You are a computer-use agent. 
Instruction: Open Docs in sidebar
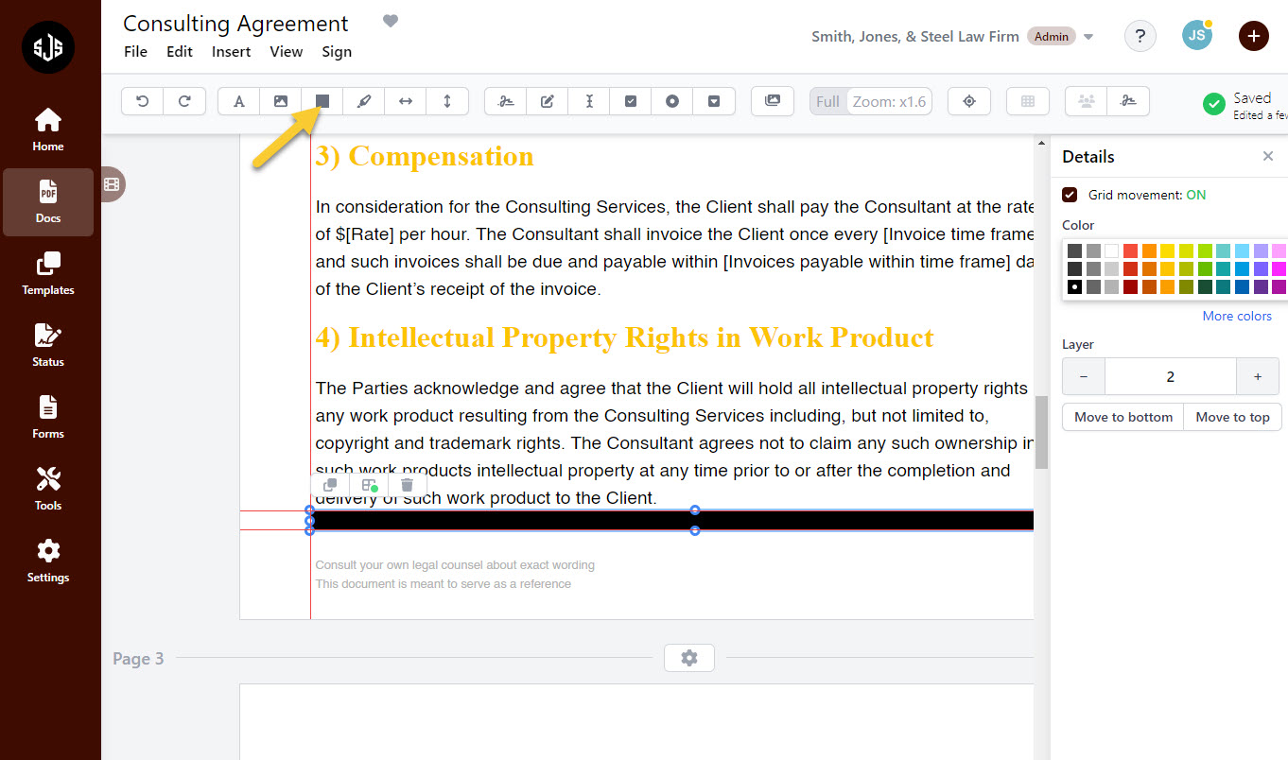(48, 201)
